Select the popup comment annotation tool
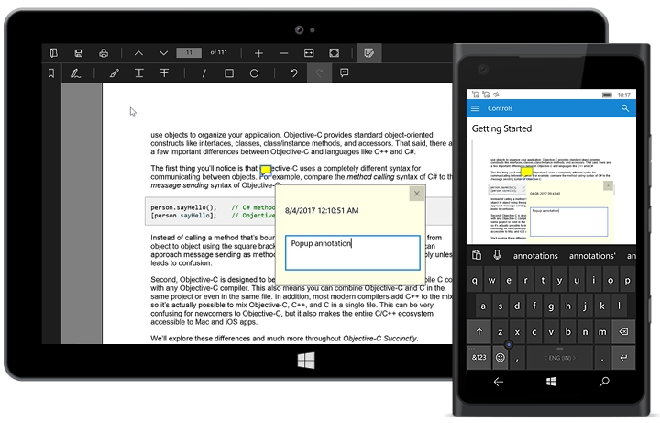Viewport: 660px width, 423px height. click(345, 73)
